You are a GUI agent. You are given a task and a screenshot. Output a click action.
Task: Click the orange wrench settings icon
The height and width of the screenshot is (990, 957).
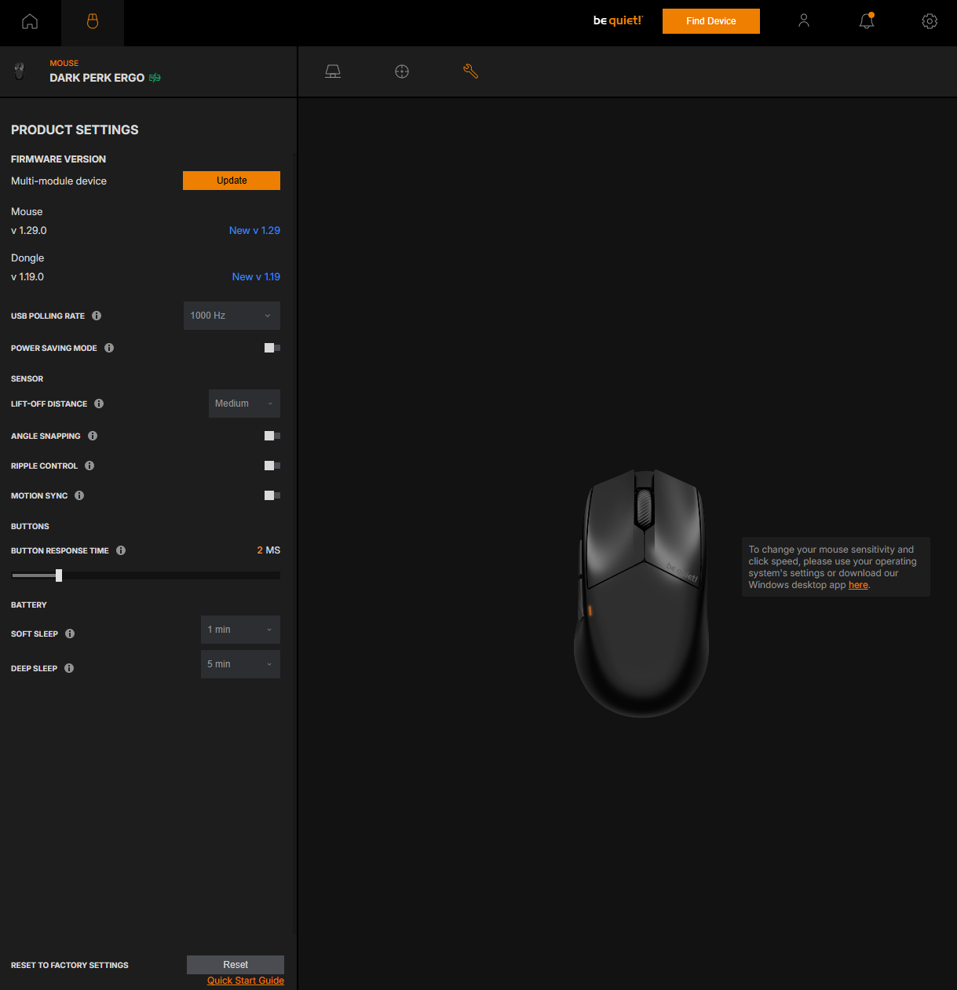(x=470, y=71)
